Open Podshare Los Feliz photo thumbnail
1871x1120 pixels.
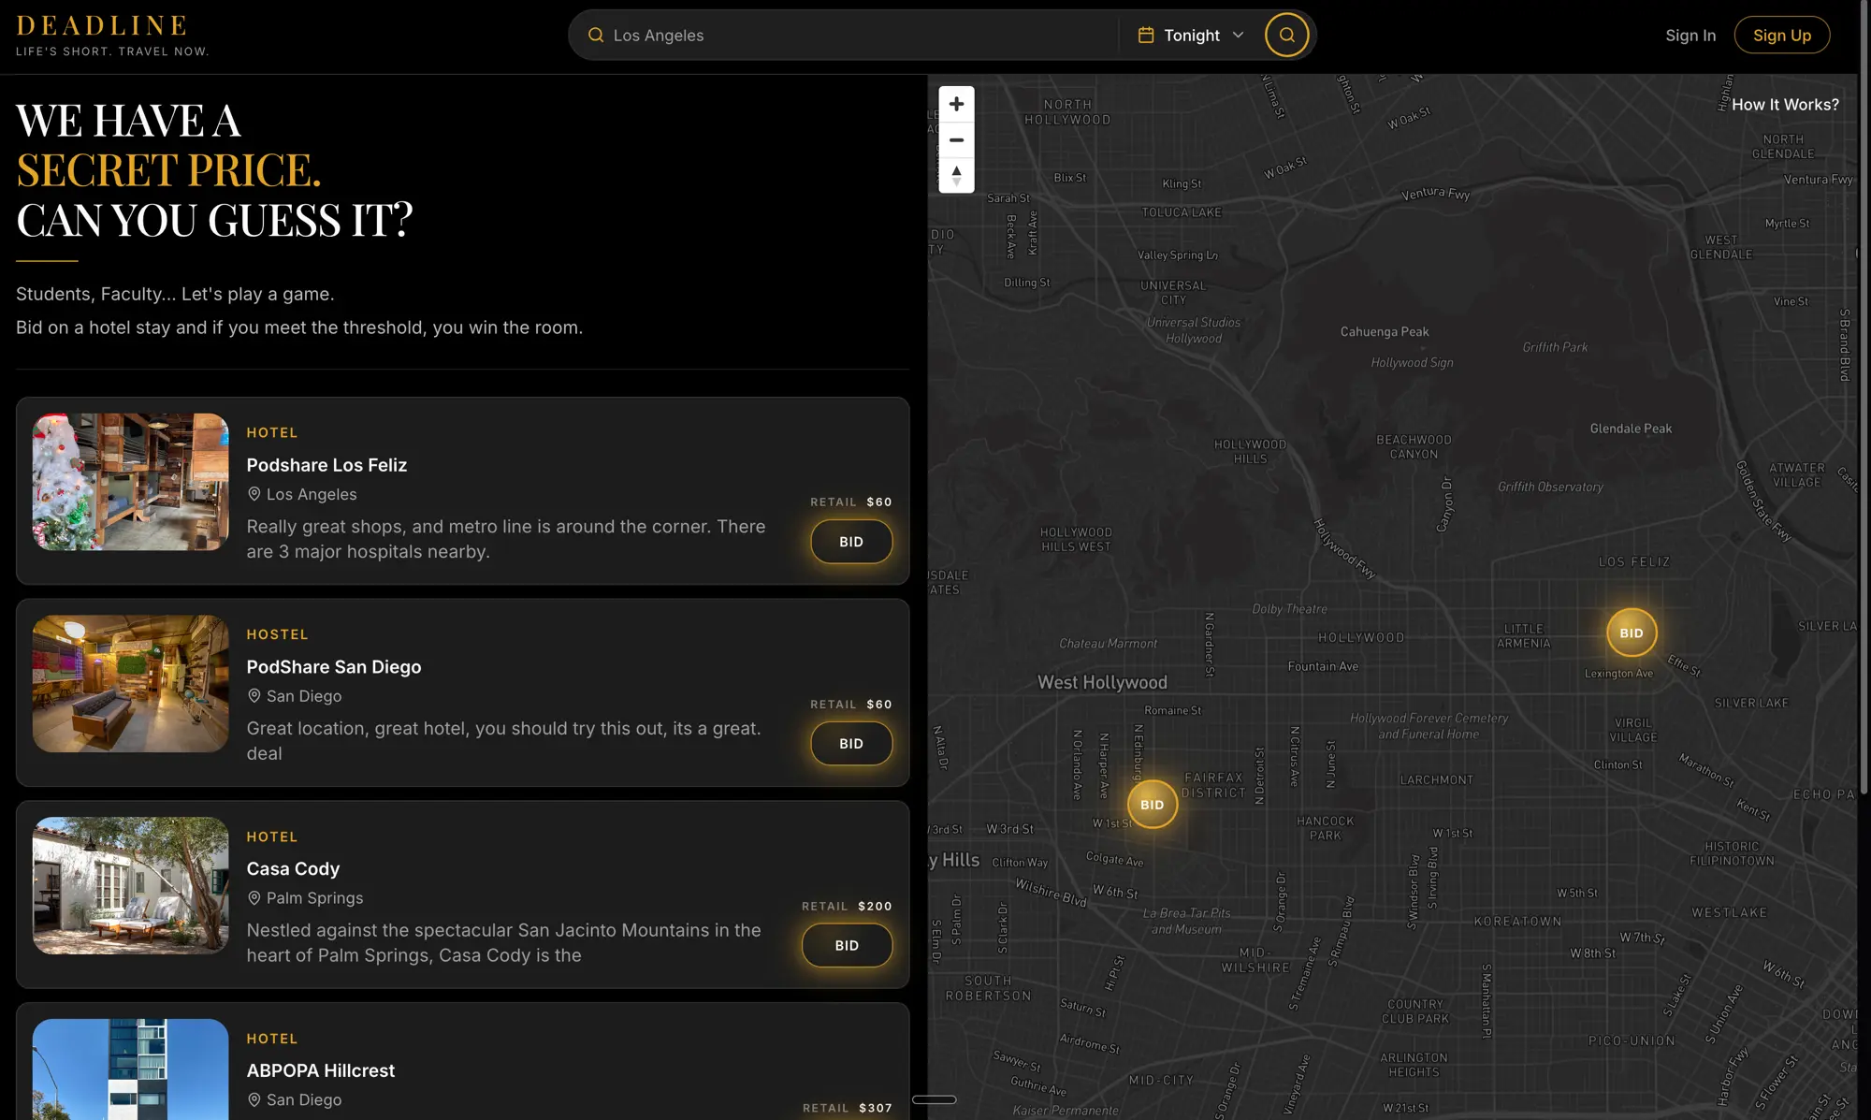pyautogui.click(x=131, y=482)
